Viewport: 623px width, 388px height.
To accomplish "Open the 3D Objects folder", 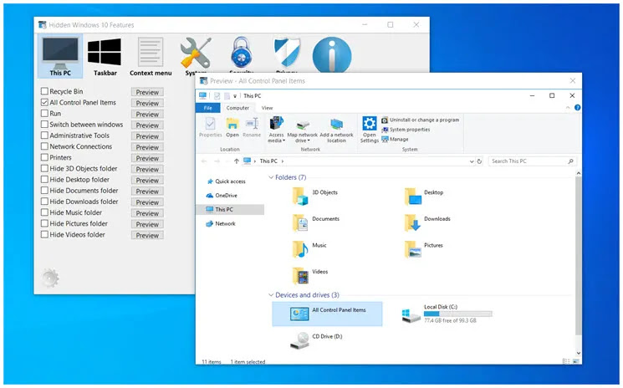I will click(300, 197).
